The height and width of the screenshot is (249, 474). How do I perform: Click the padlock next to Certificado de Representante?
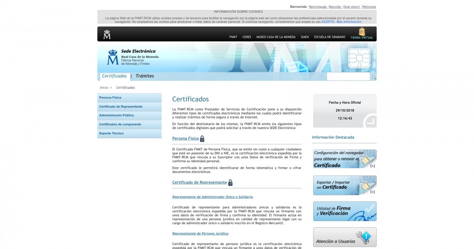click(x=230, y=183)
